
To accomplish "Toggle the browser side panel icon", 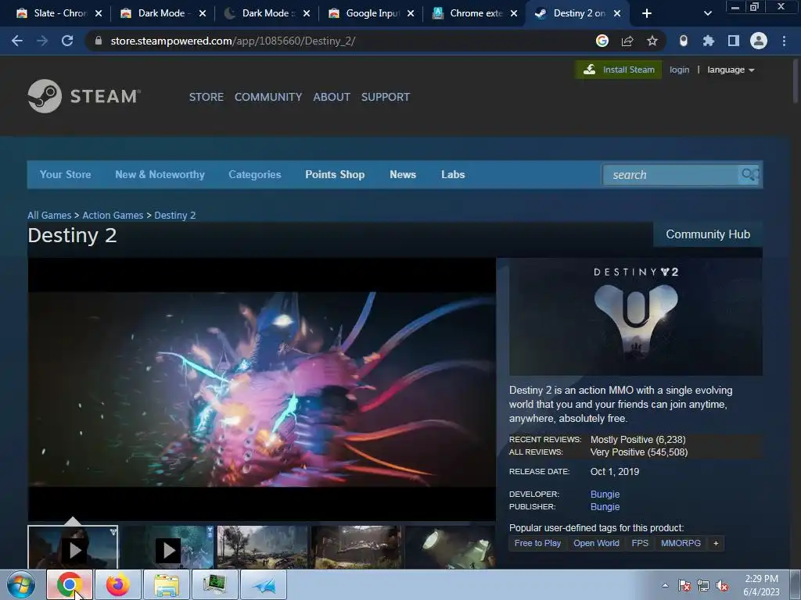I will tap(734, 41).
